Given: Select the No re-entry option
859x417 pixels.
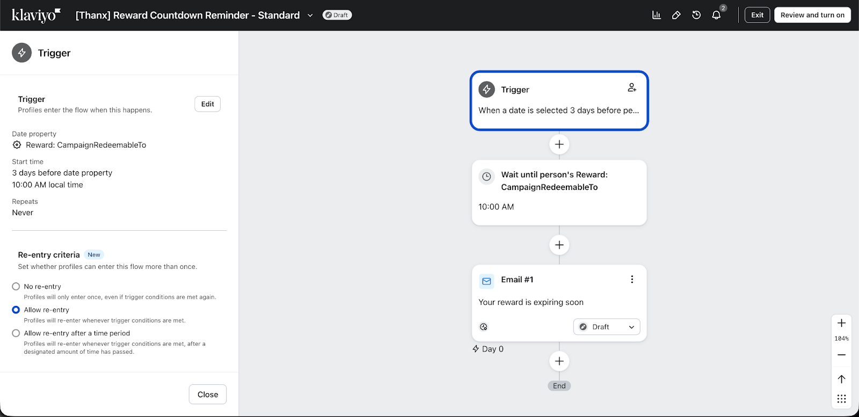Looking at the screenshot, I should coord(16,287).
